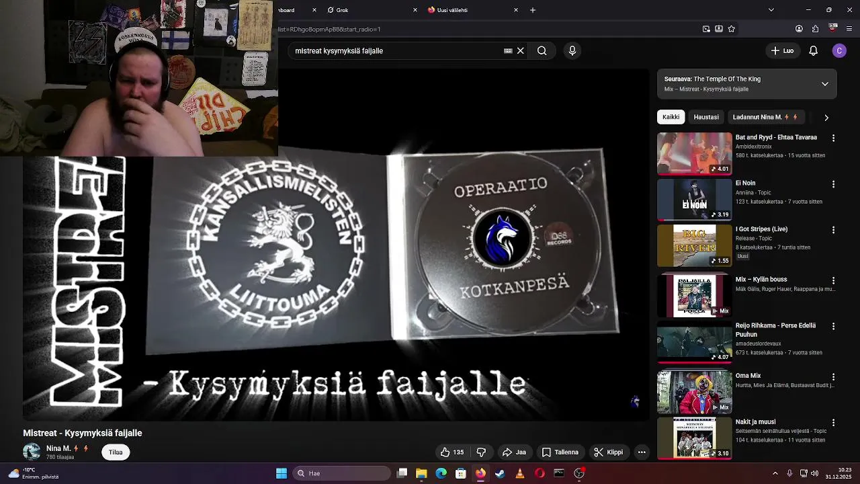
Task: Open the Reijo Rihkama video title
Action: [x=775, y=329]
